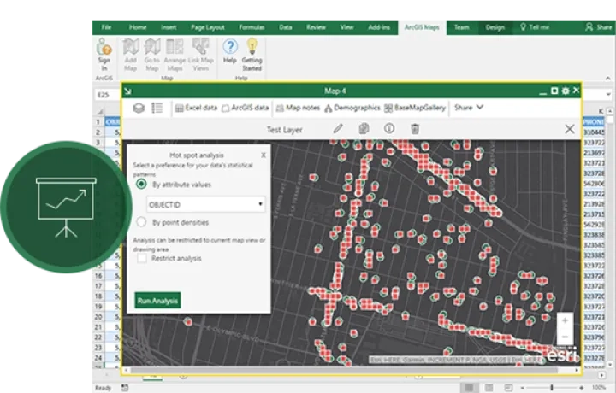This screenshot has height=393, width=616.
Task: Click the pencil edit icon for Test Layer
Action: click(338, 129)
